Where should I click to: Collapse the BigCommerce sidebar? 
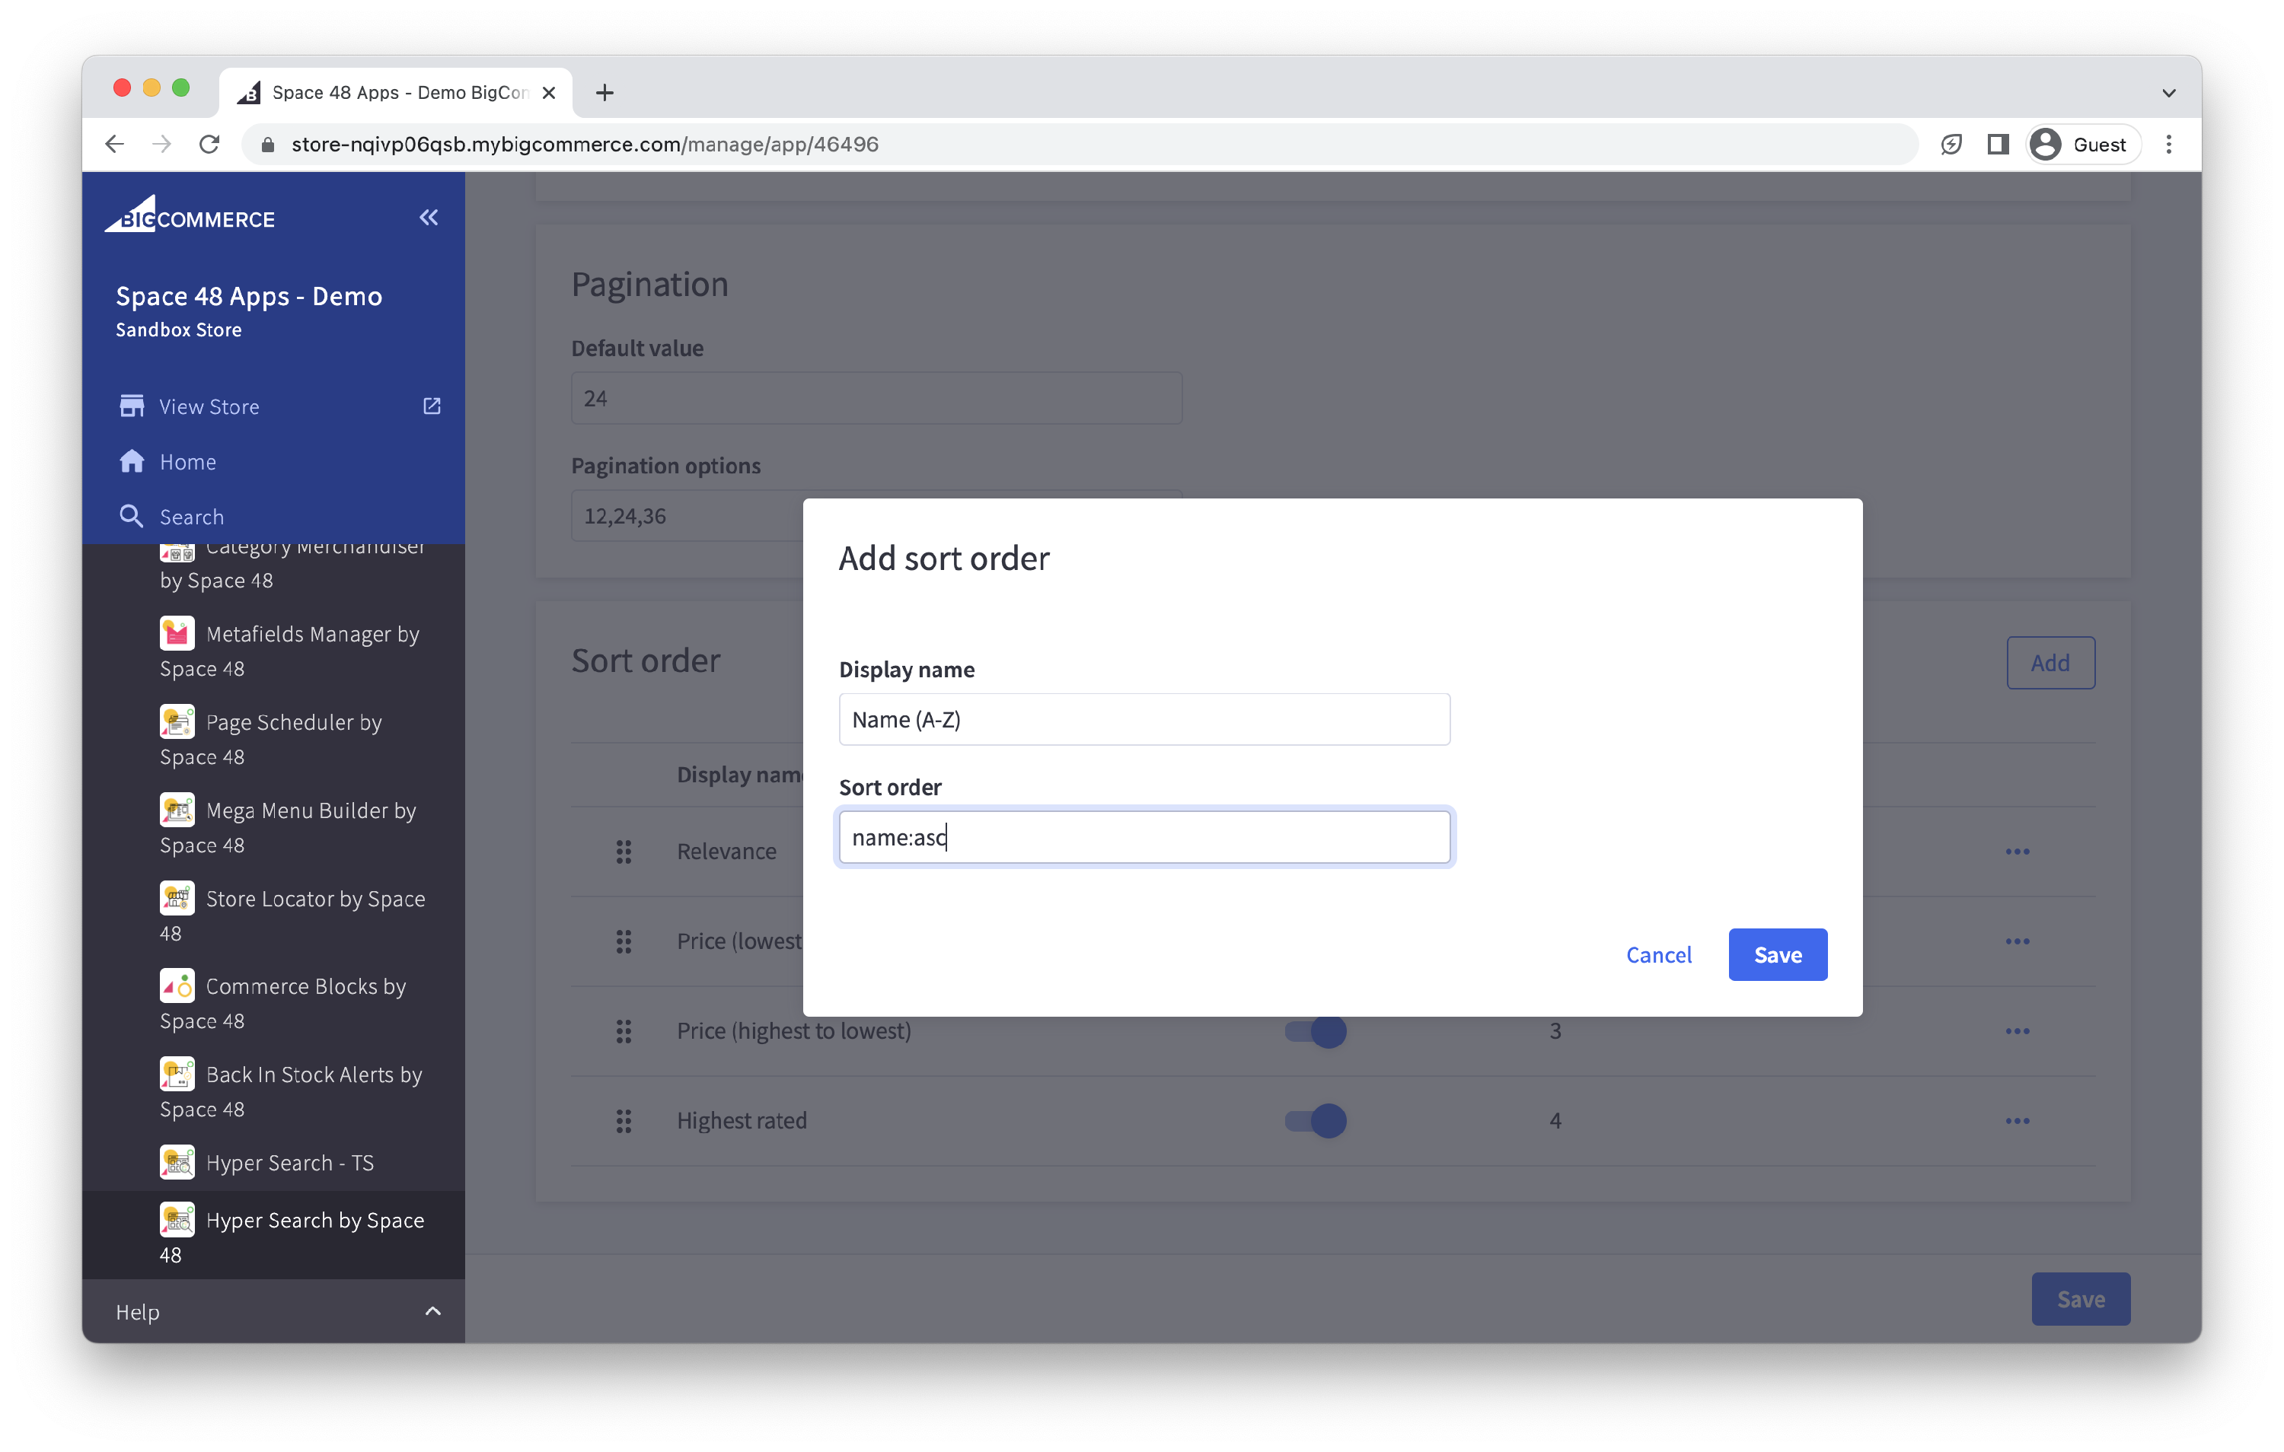(x=429, y=217)
